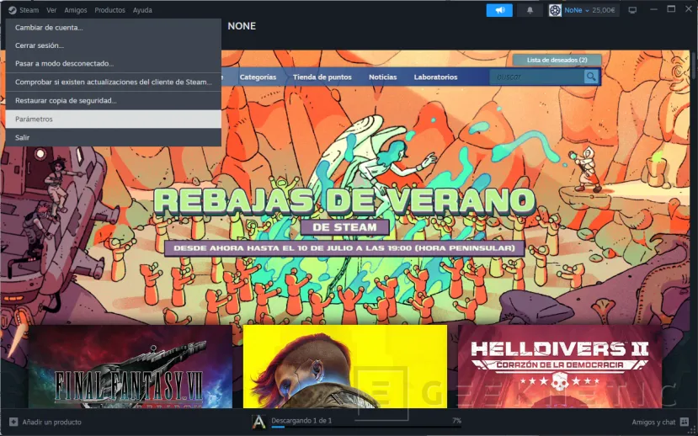Click the Steam logo icon in menu bar
Viewport: 698px width, 436px height.
pyautogui.click(x=13, y=10)
